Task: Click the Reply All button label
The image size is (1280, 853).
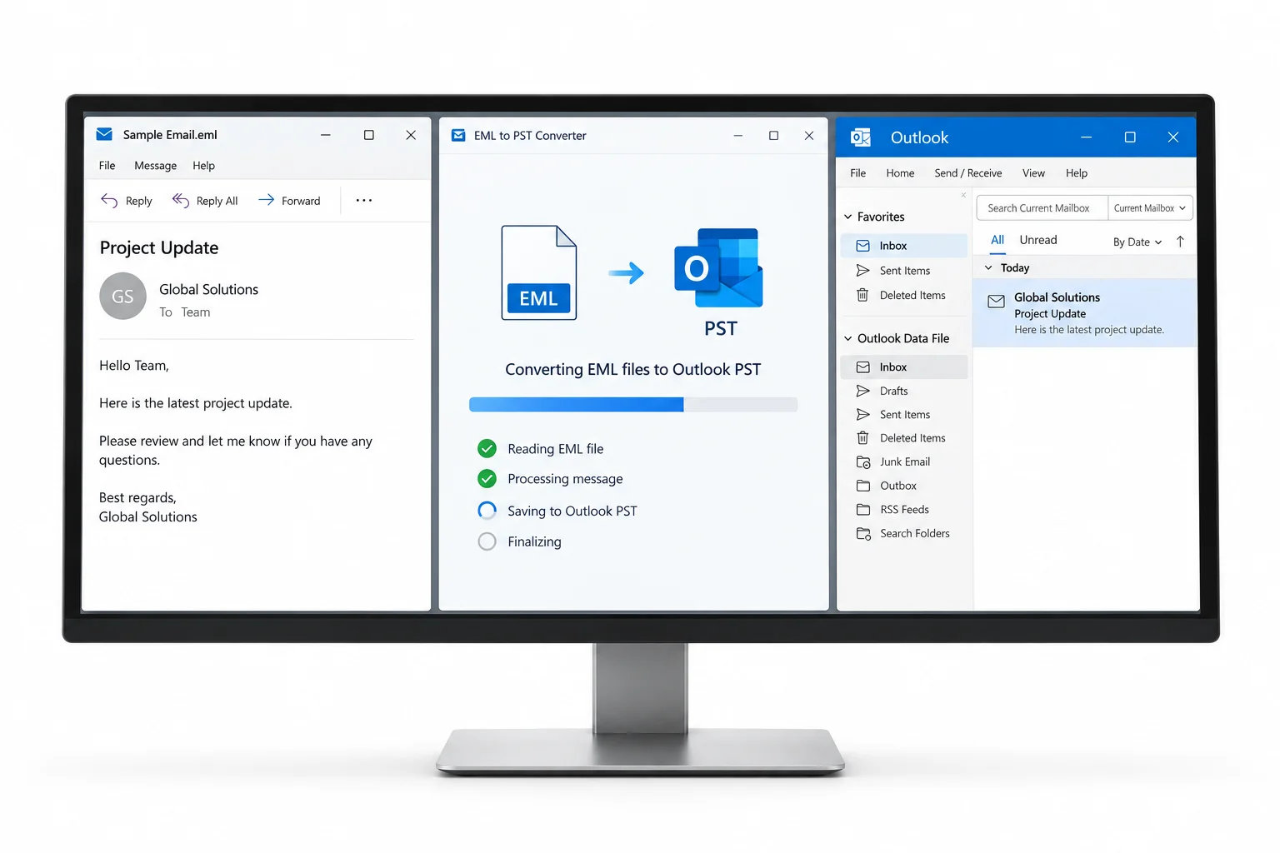Action: tap(217, 201)
